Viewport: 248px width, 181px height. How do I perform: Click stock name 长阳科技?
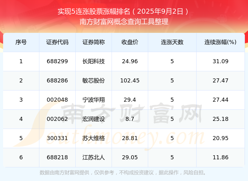click(x=94, y=61)
